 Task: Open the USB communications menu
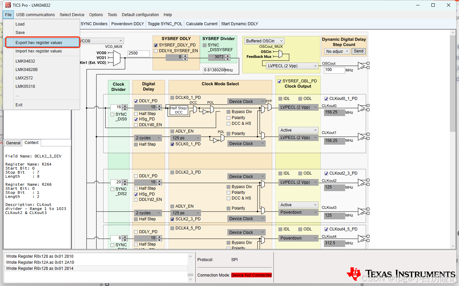pos(35,15)
